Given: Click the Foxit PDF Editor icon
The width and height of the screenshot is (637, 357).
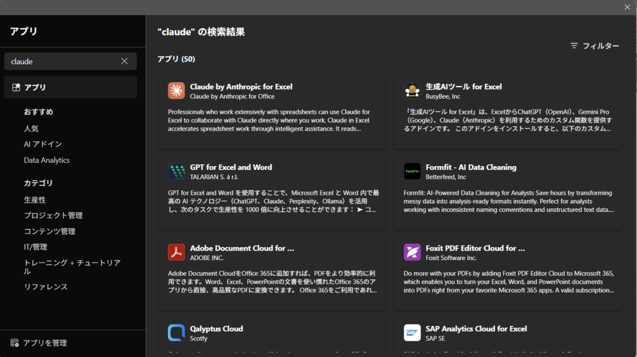Looking at the screenshot, I should pos(412,253).
